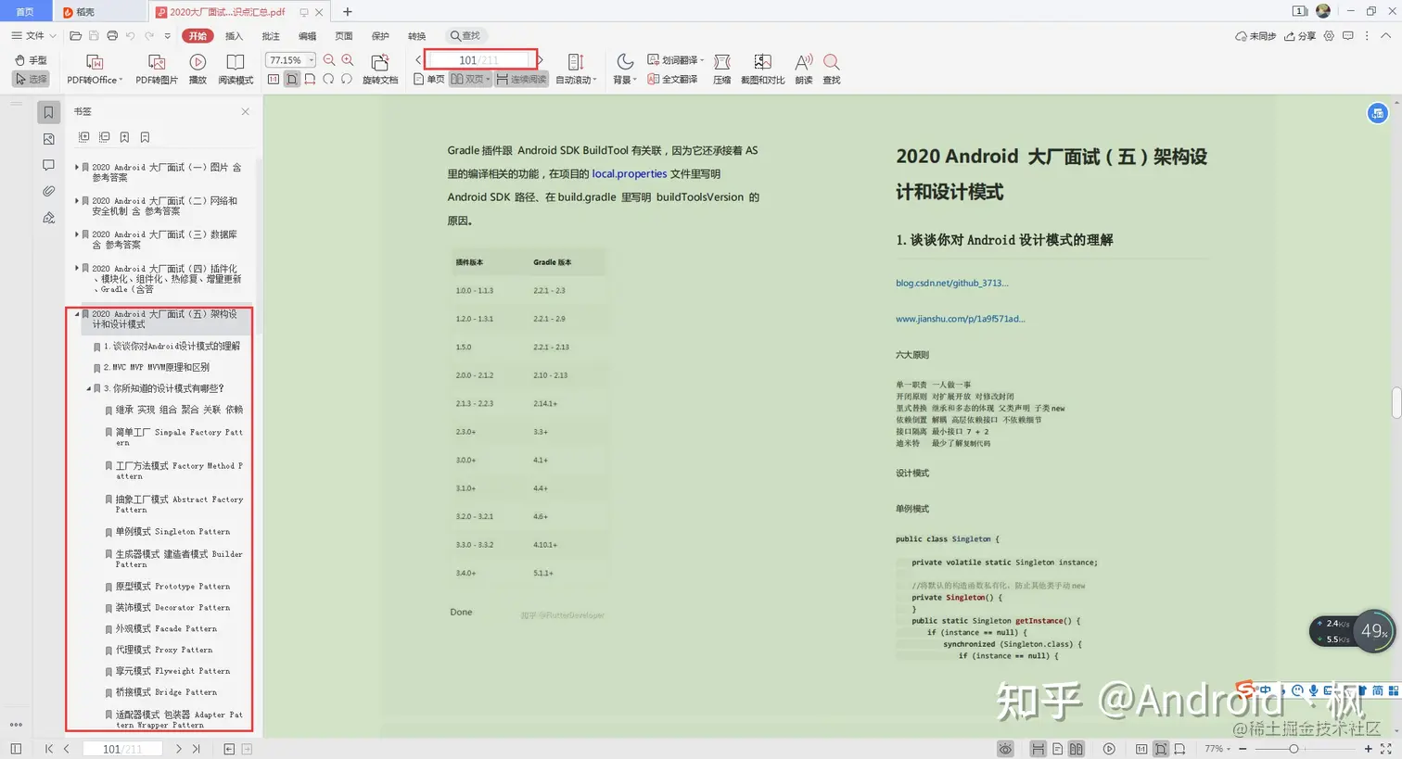
Task: Collapse bookmark 大厂面试（五）架构设计和设计模式
Action: coord(77,314)
